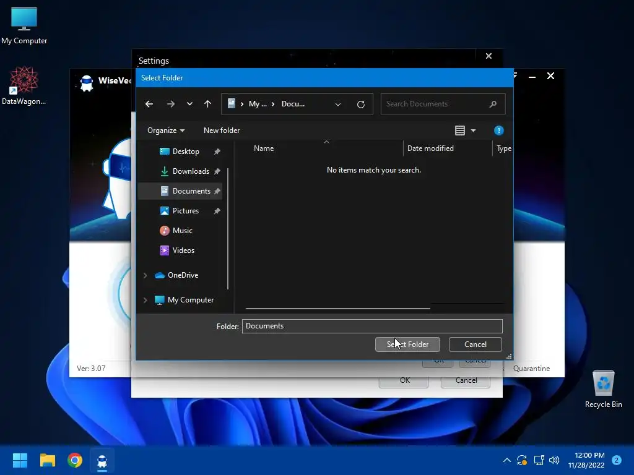This screenshot has width=634, height=475.
Task: Click the horizontal scrollbar in file list
Action: [x=337, y=309]
